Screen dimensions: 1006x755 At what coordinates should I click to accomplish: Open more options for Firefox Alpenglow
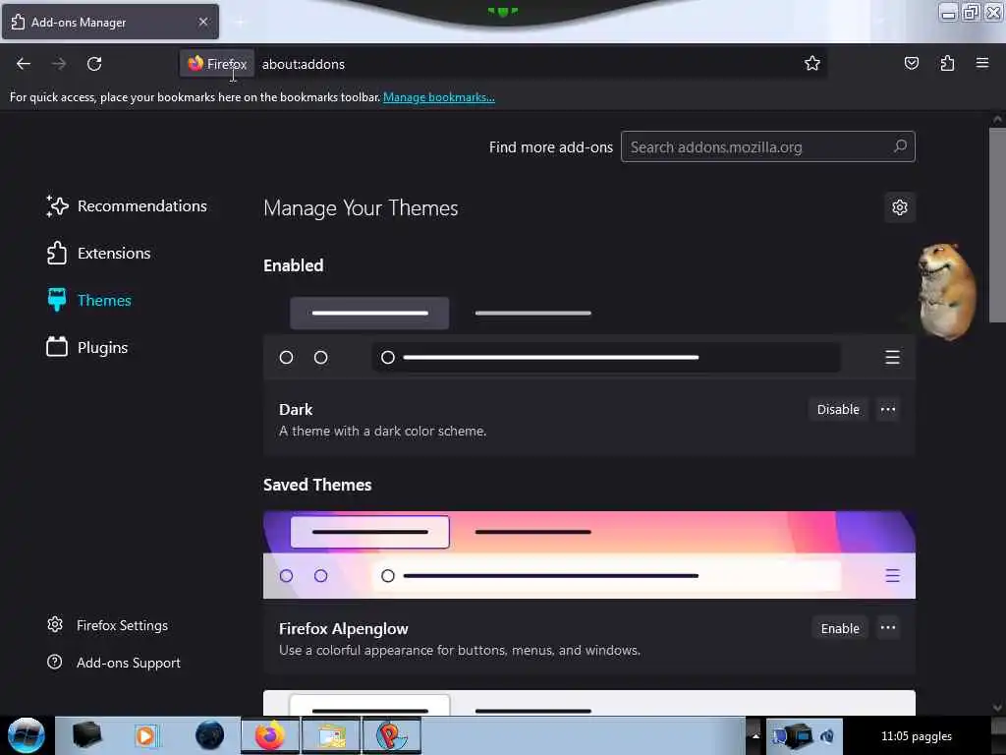click(888, 627)
